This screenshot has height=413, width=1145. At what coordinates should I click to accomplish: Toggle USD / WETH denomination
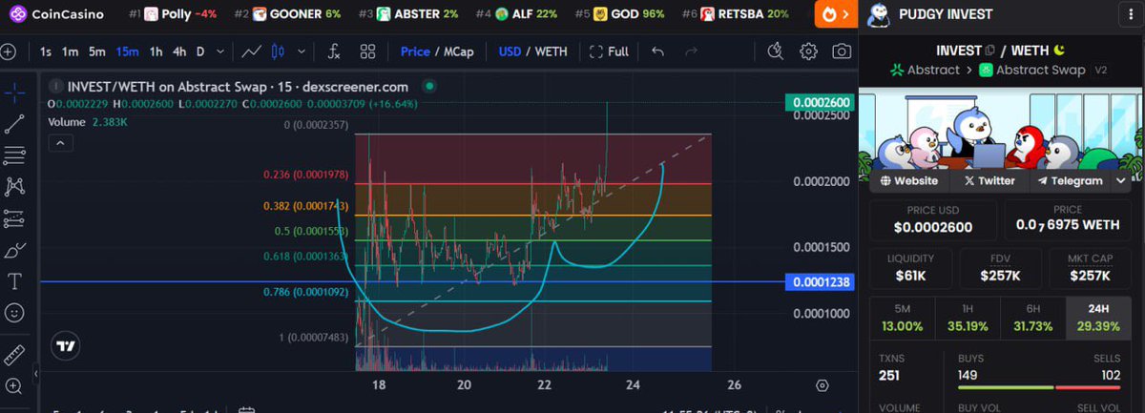coord(533,52)
